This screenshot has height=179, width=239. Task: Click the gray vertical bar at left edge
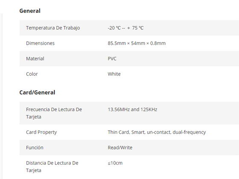tap(2, 96)
